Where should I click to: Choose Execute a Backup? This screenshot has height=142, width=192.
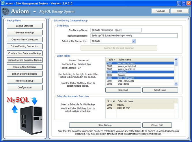click(x=25, y=33)
